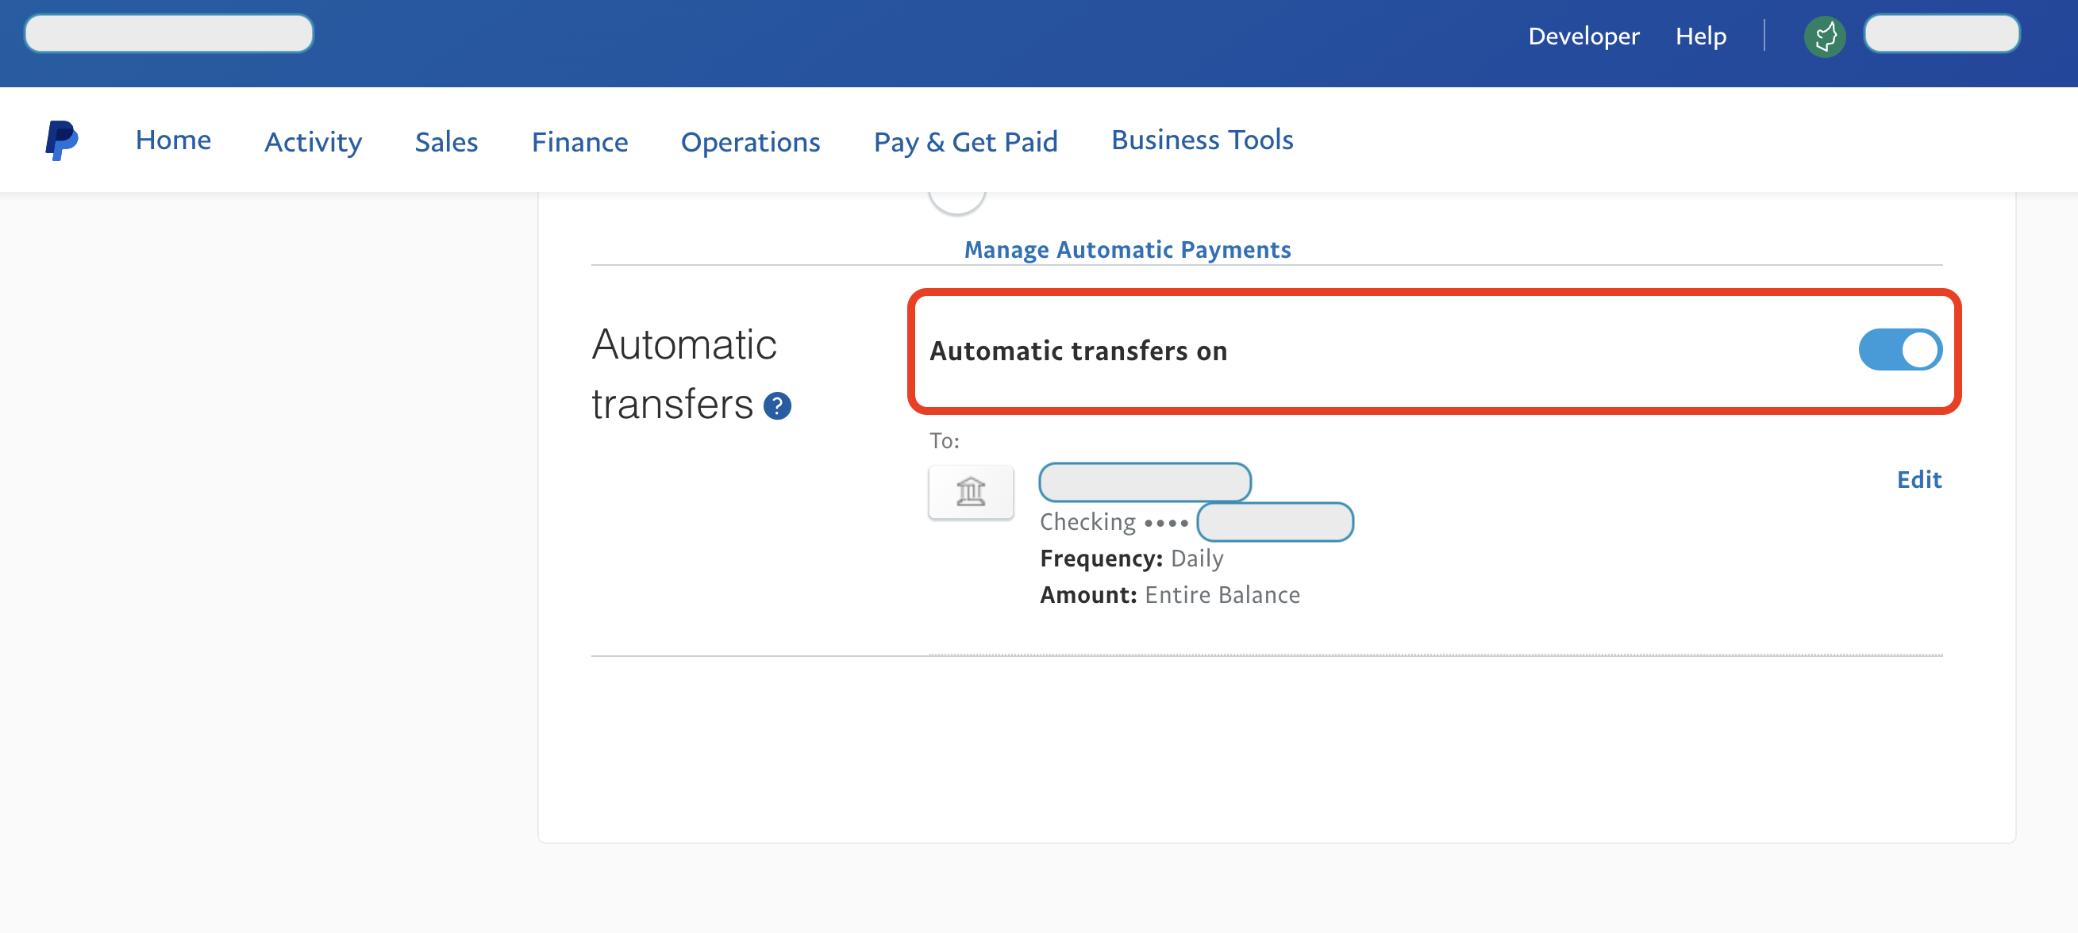Click the redacted bank name above Checking
The image size is (2078, 933).
pos(1145,482)
